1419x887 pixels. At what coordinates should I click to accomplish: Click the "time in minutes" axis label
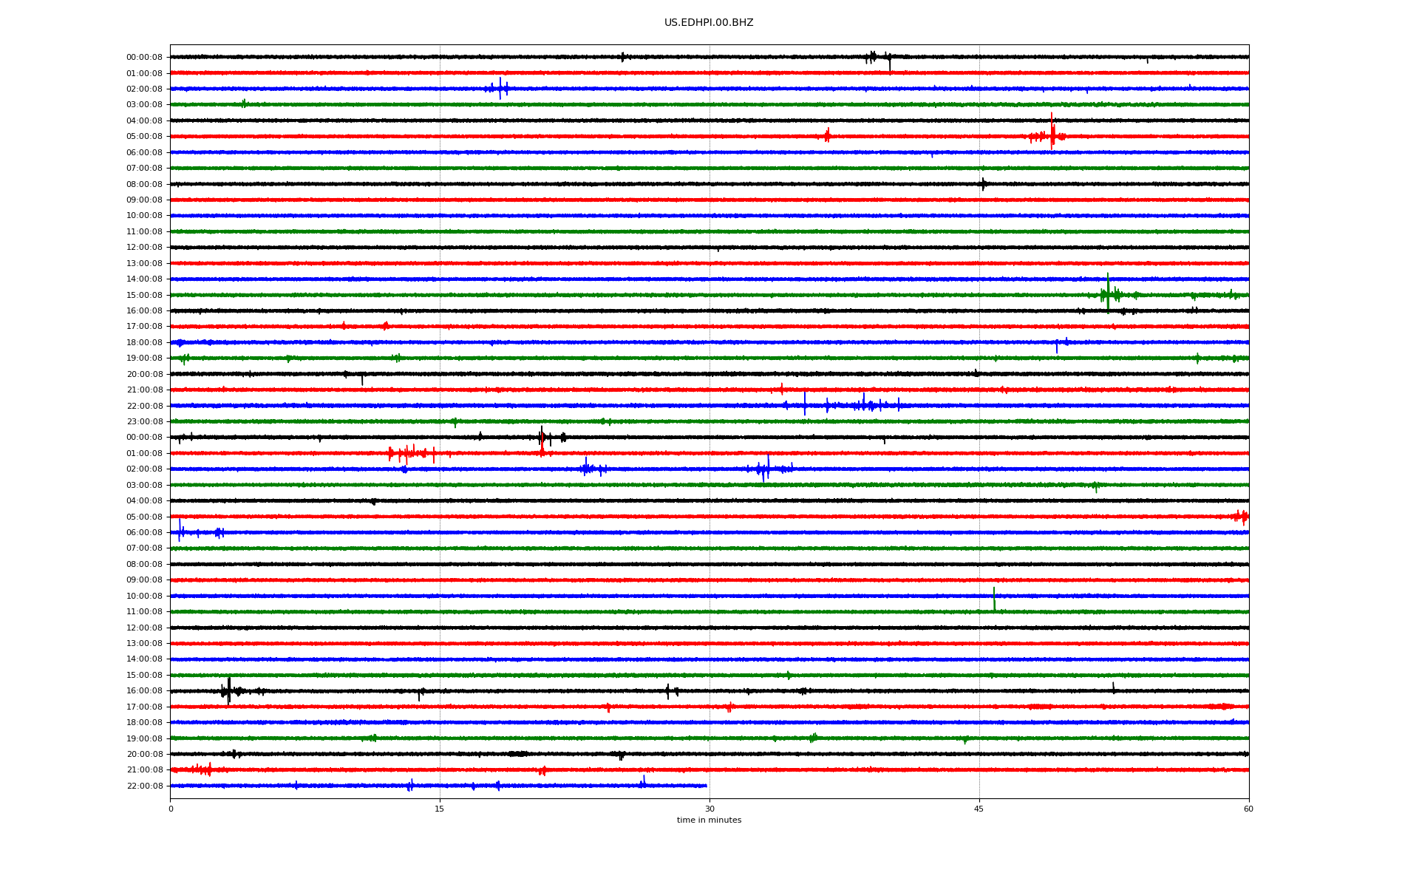[708, 820]
